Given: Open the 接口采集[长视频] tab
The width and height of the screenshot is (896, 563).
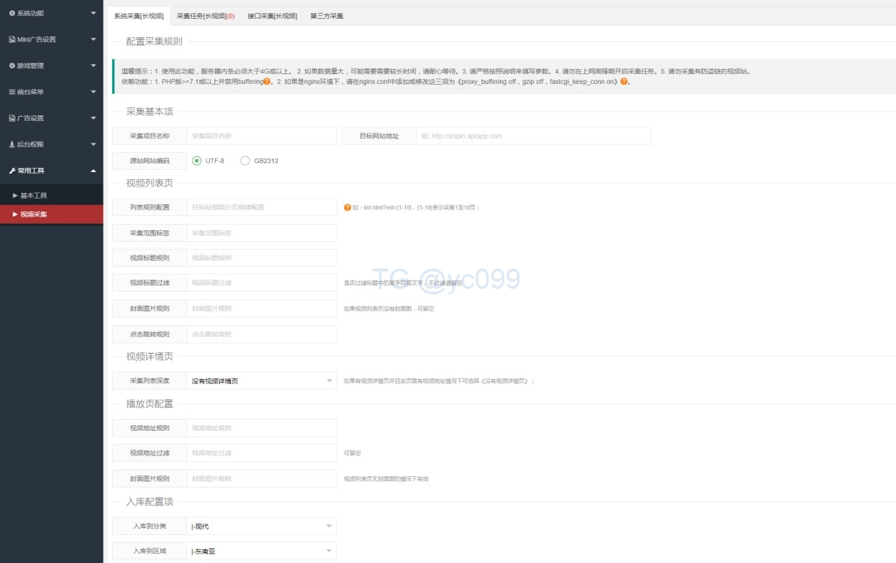Looking at the screenshot, I should tap(272, 15).
